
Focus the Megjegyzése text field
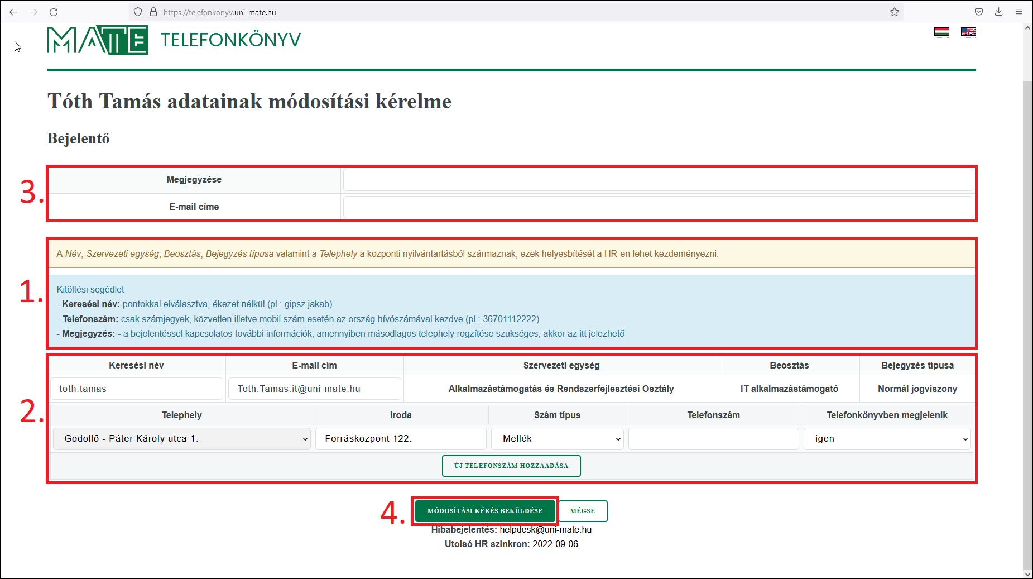(x=657, y=180)
